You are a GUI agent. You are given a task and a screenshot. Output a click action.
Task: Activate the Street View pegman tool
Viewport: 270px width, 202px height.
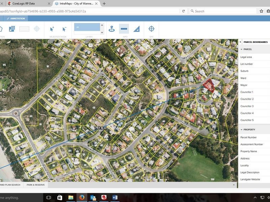(112, 29)
